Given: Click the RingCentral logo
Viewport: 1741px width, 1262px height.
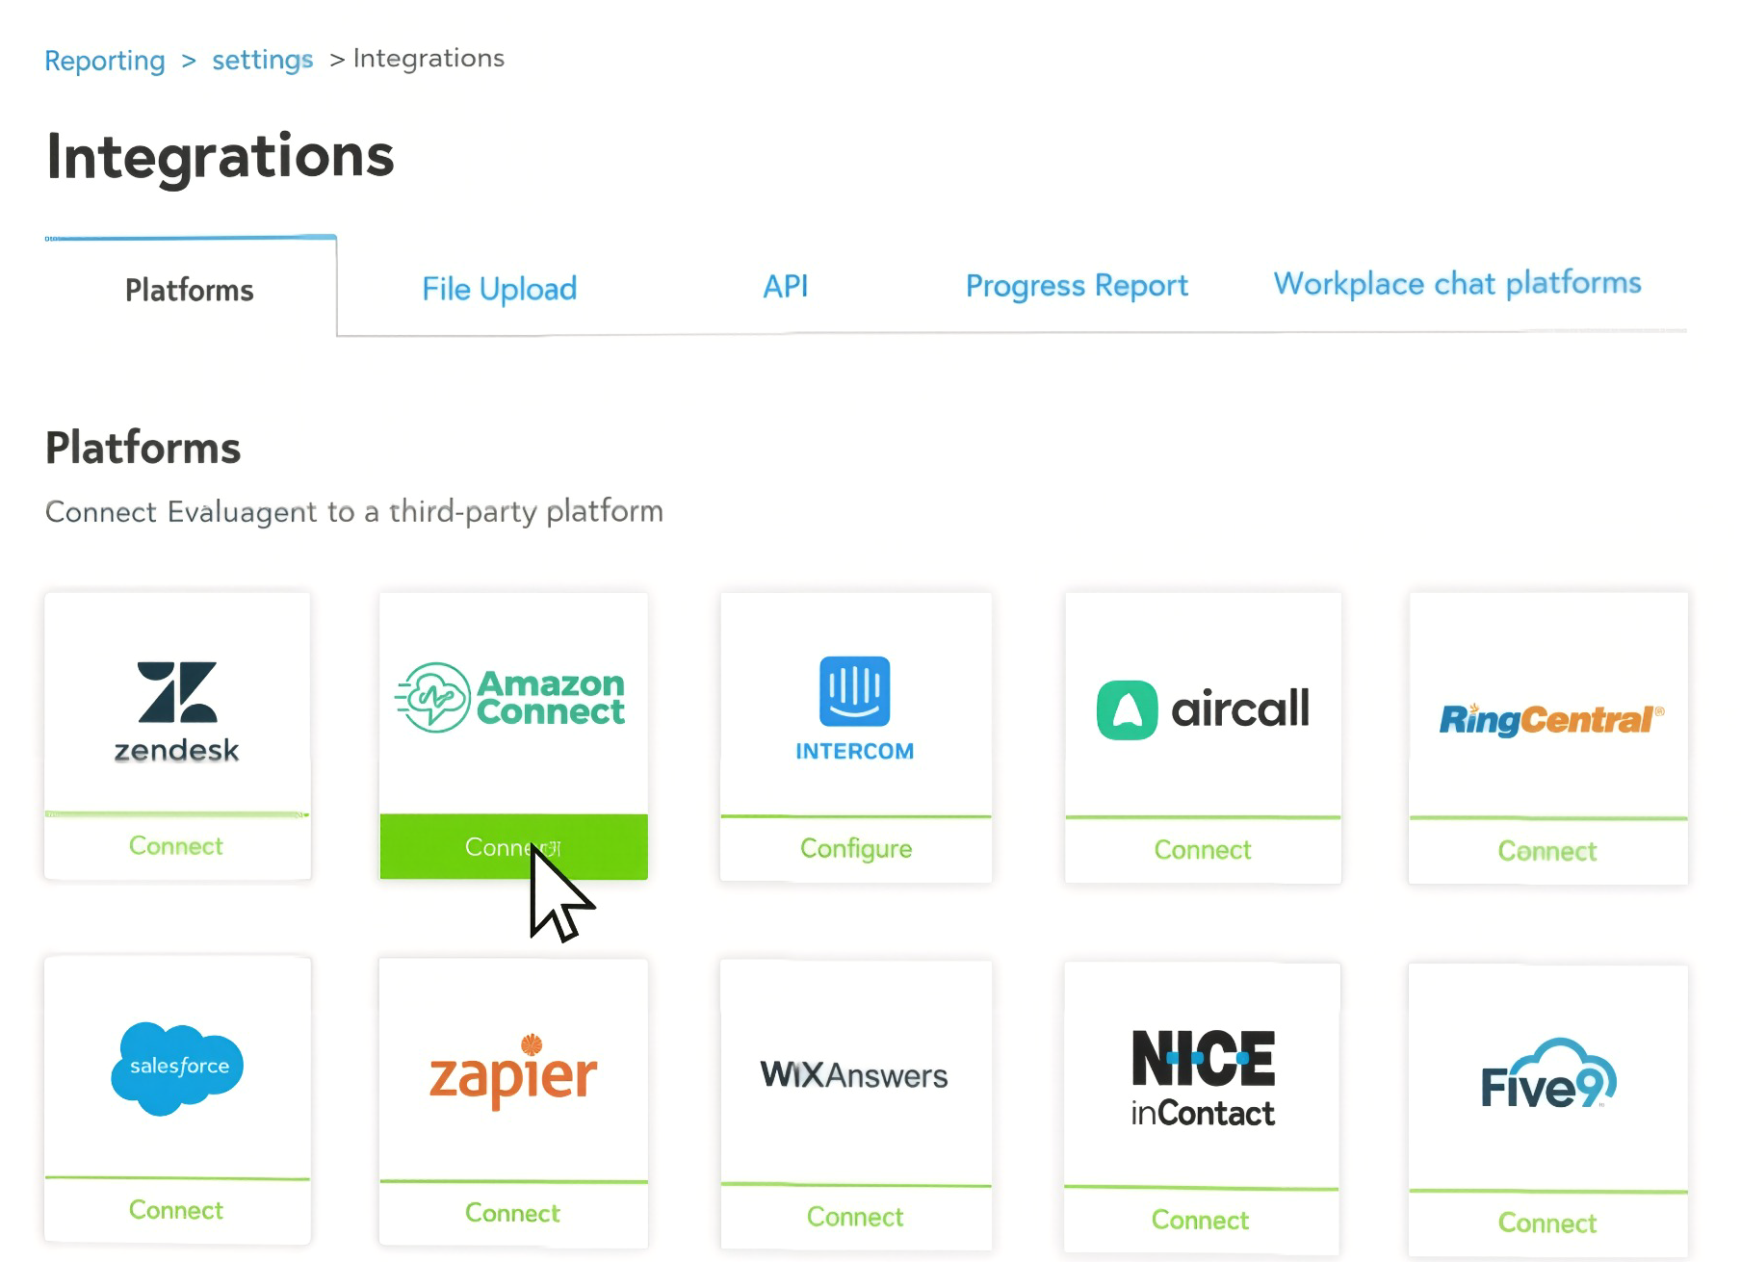Looking at the screenshot, I should [x=1550, y=719].
